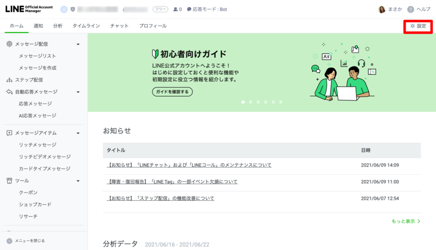Viewport: 436px width, 250px height.
Task: Open settings via the gear icon
Action: [413, 26]
